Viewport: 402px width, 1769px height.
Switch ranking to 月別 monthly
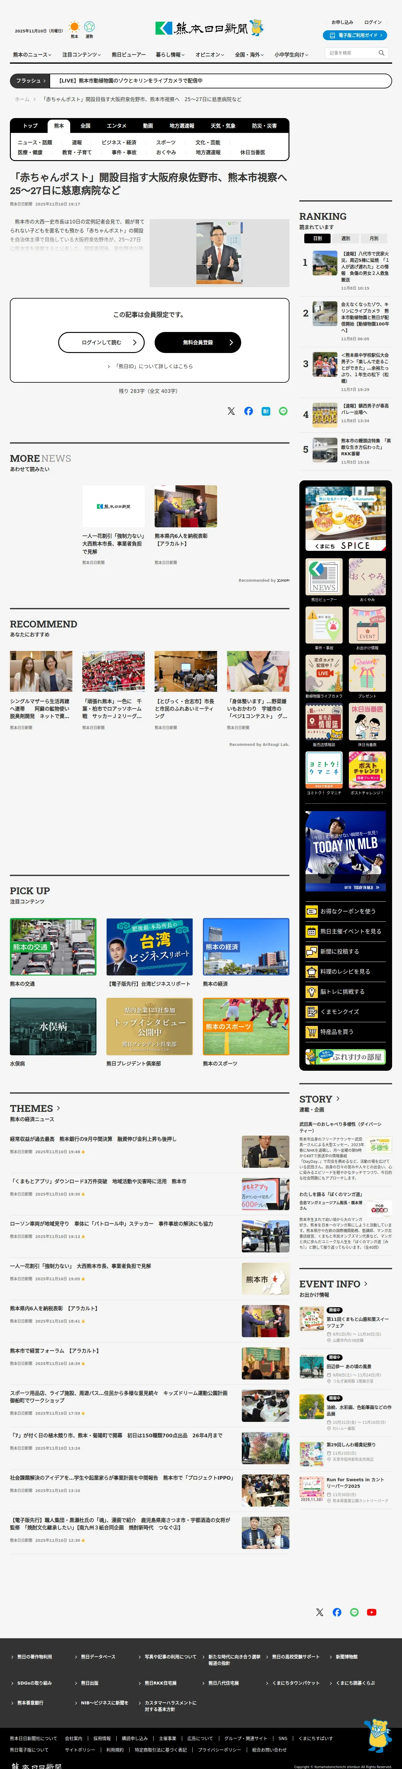click(374, 238)
